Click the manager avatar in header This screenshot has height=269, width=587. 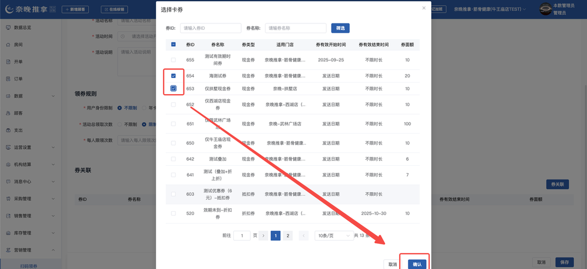pos(545,9)
